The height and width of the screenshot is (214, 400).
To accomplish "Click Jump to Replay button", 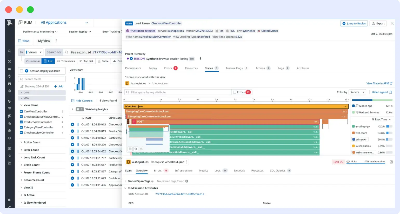I will (354, 23).
